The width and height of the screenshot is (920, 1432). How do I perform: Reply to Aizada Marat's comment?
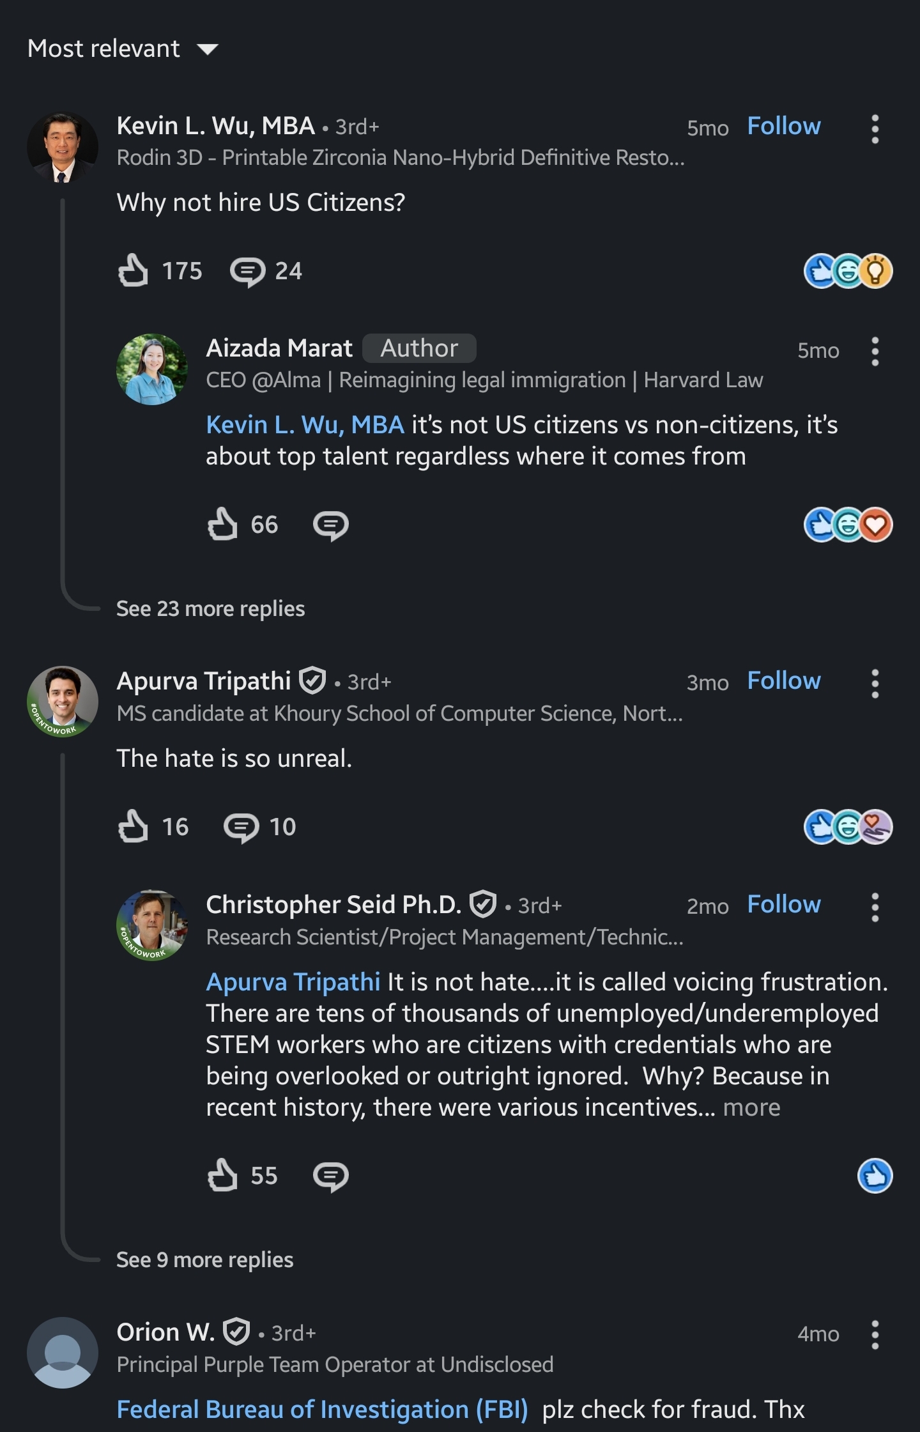[331, 526]
